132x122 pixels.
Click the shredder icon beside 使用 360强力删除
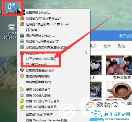[22, 95]
